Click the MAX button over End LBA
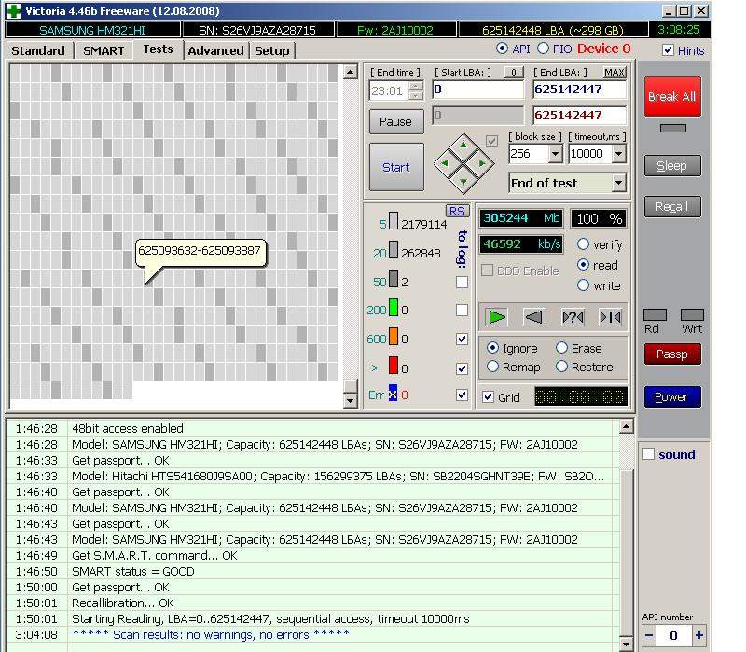This screenshot has width=746, height=652. click(615, 72)
